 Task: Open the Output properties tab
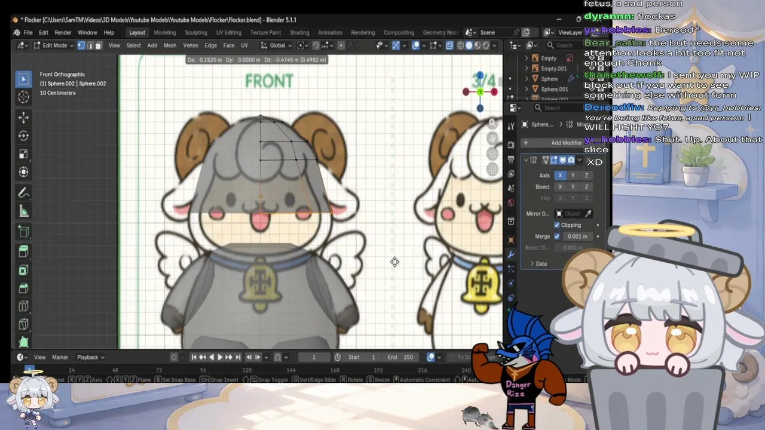511,159
